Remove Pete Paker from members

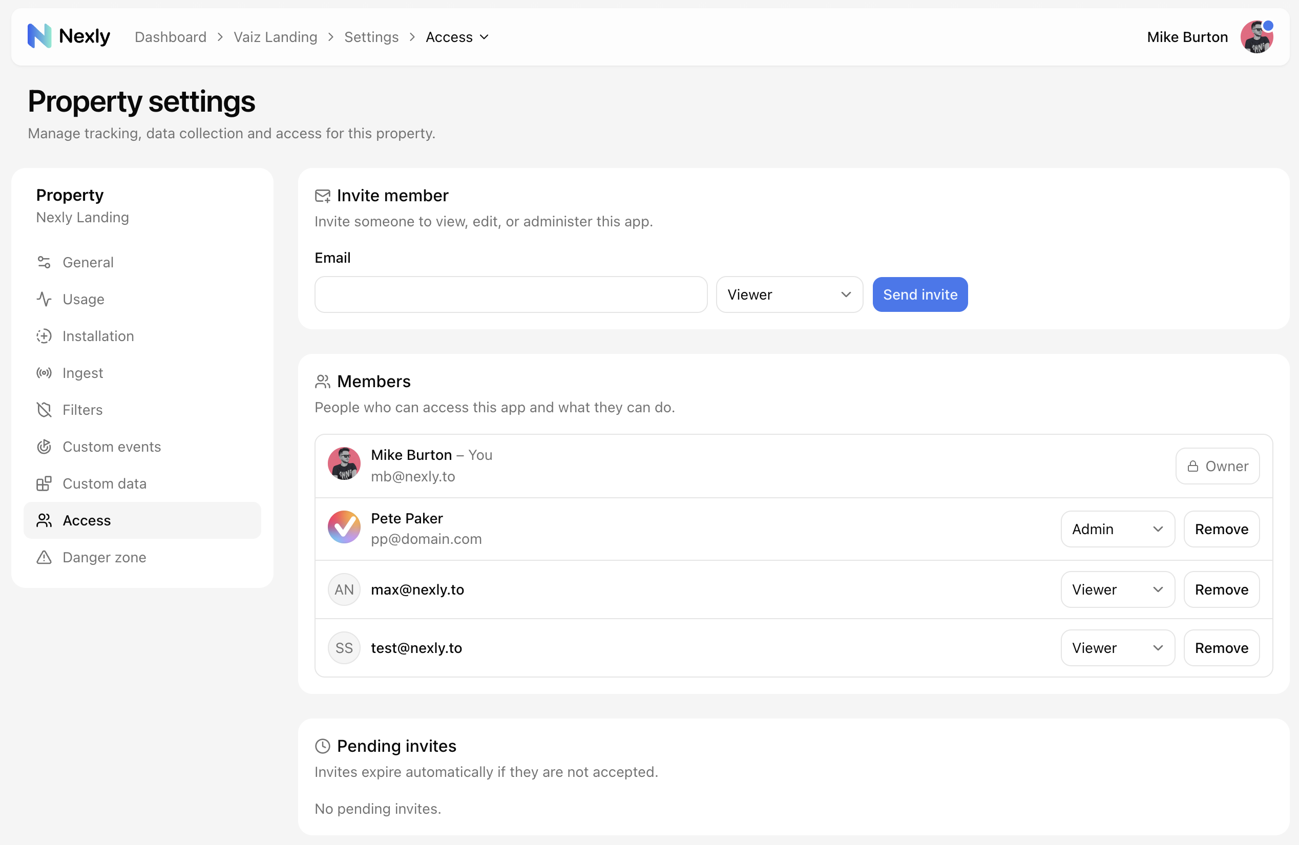tap(1222, 529)
